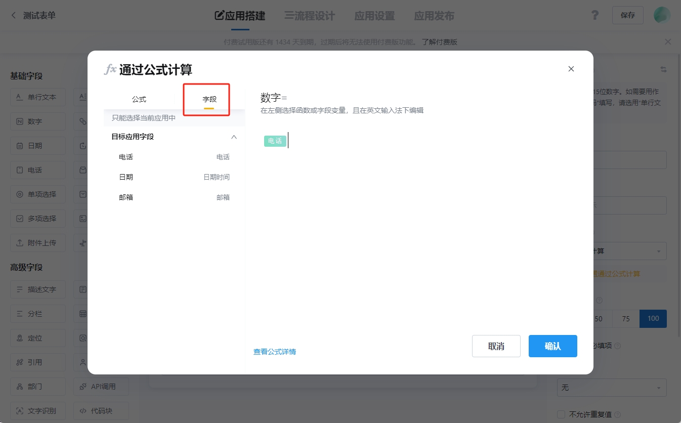Select the 附件上传 field type
This screenshot has width=681, height=423.
coord(37,242)
